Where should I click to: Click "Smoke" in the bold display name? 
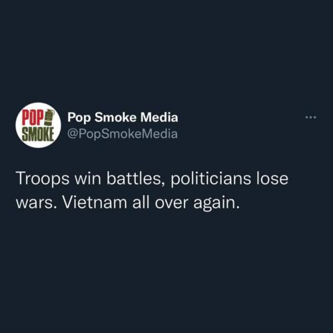(x=115, y=117)
